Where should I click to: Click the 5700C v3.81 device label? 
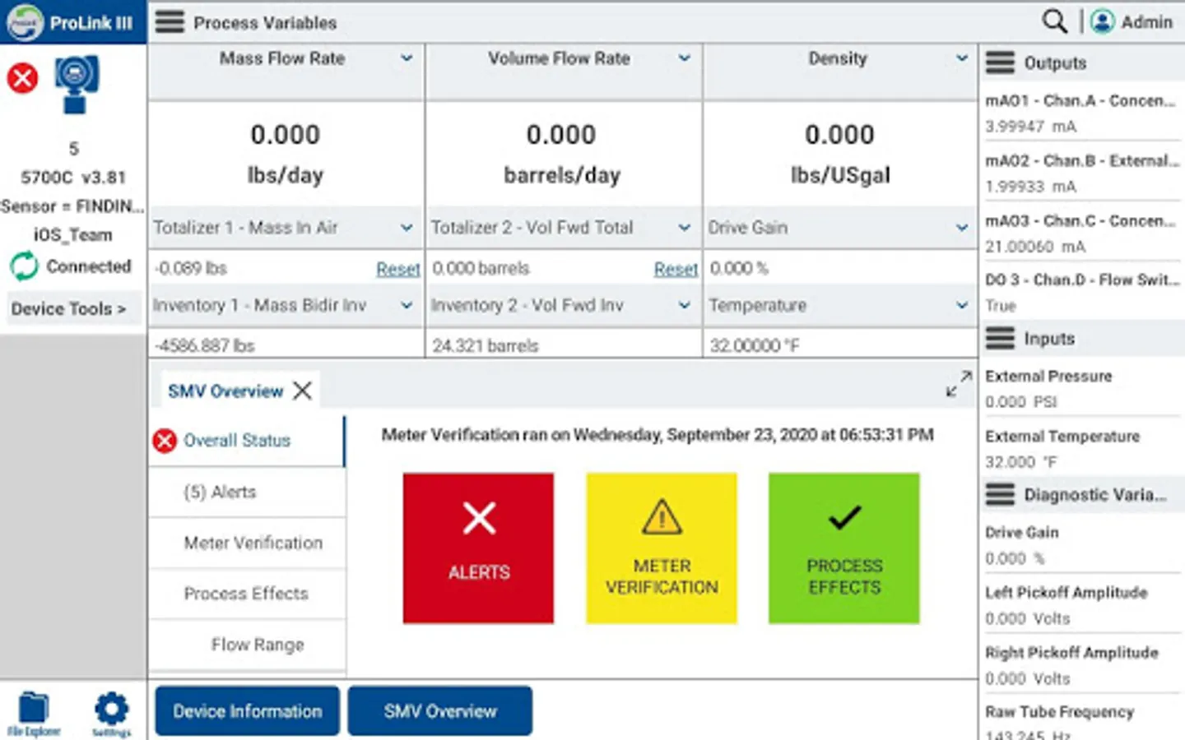(x=73, y=178)
